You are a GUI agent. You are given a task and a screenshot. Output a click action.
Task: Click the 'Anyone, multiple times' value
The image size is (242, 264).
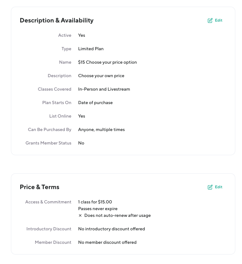(x=101, y=130)
